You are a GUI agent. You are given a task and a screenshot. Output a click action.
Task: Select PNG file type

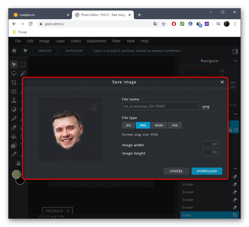(x=143, y=125)
